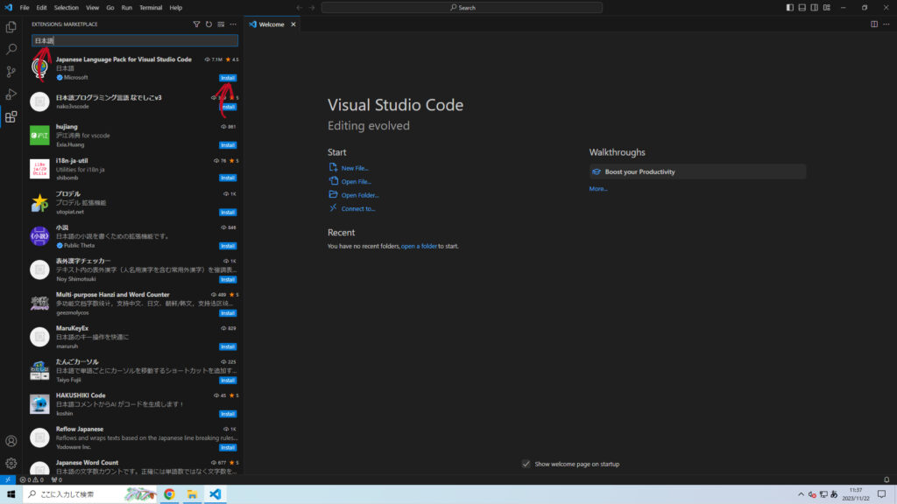Open the Manage gear icon
Viewport: 897px width, 504px height.
tap(11, 464)
